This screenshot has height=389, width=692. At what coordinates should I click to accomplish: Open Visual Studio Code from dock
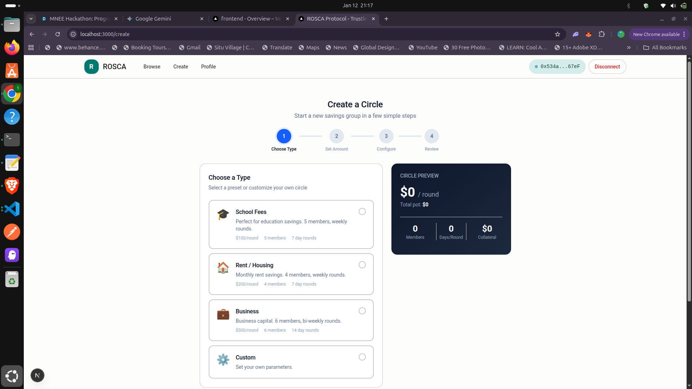point(12,209)
